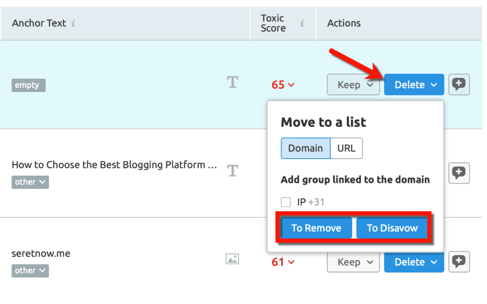Open the comment bubble on the blogging platform row
Image resolution: width=487 pixels, height=304 pixels.
tap(459, 173)
